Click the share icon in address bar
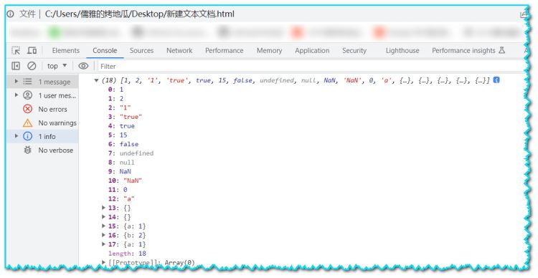The image size is (538, 278). click(524, 14)
